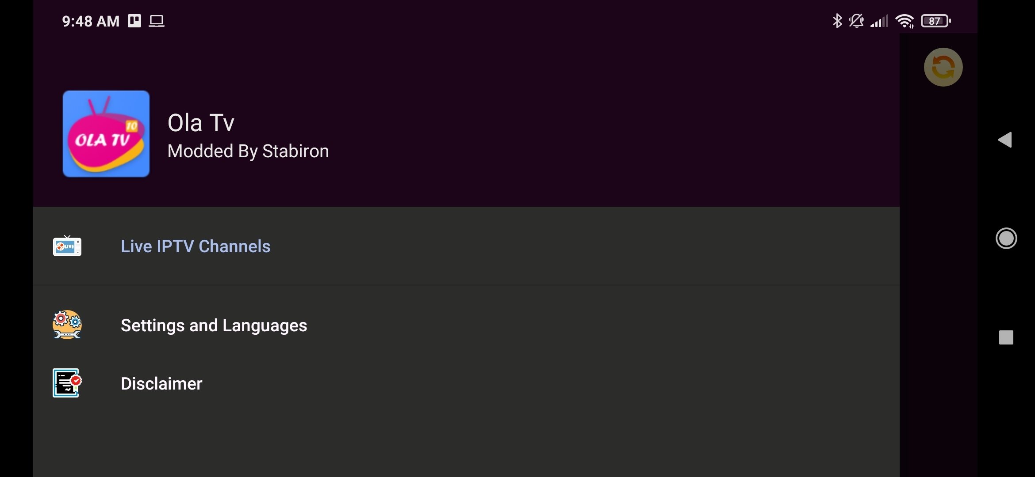Image resolution: width=1035 pixels, height=477 pixels.
Task: Tap the Wi-Fi status icon
Action: point(905,21)
